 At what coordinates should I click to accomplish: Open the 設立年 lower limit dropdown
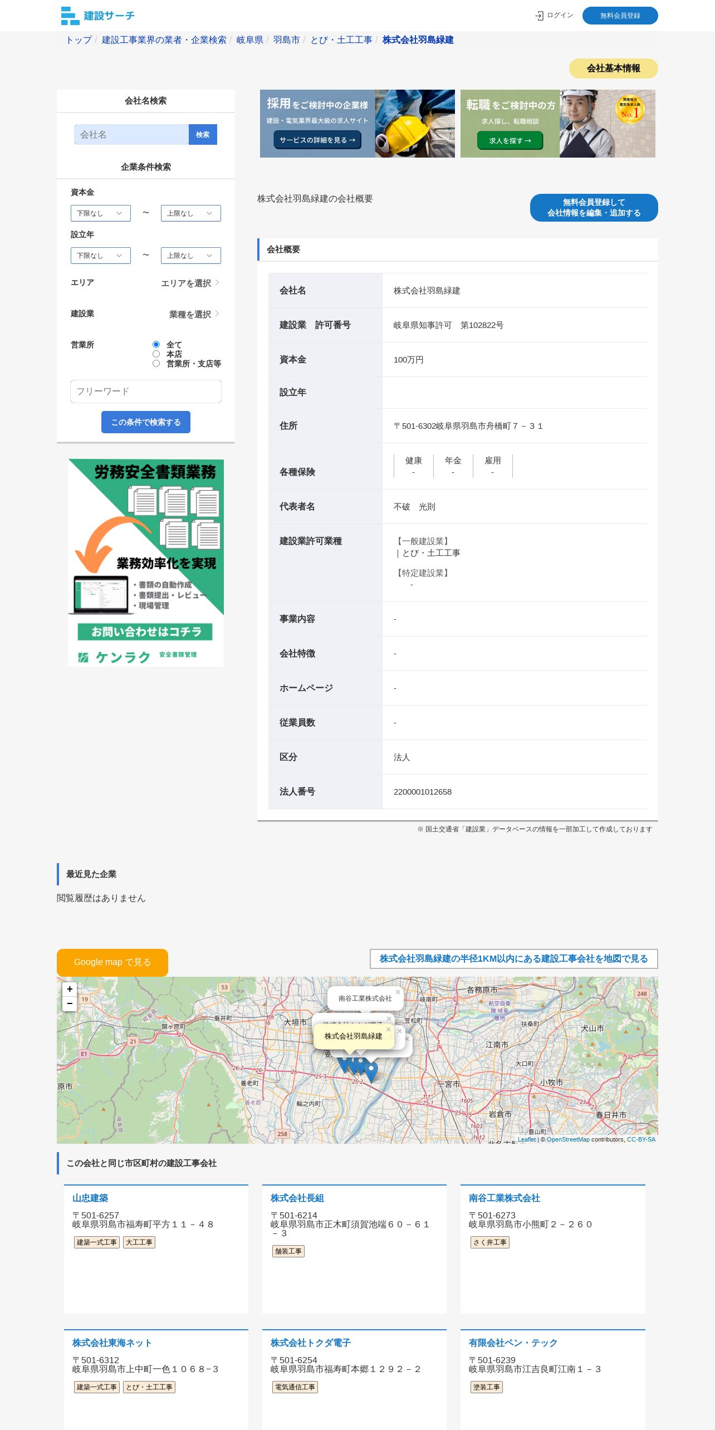100,256
